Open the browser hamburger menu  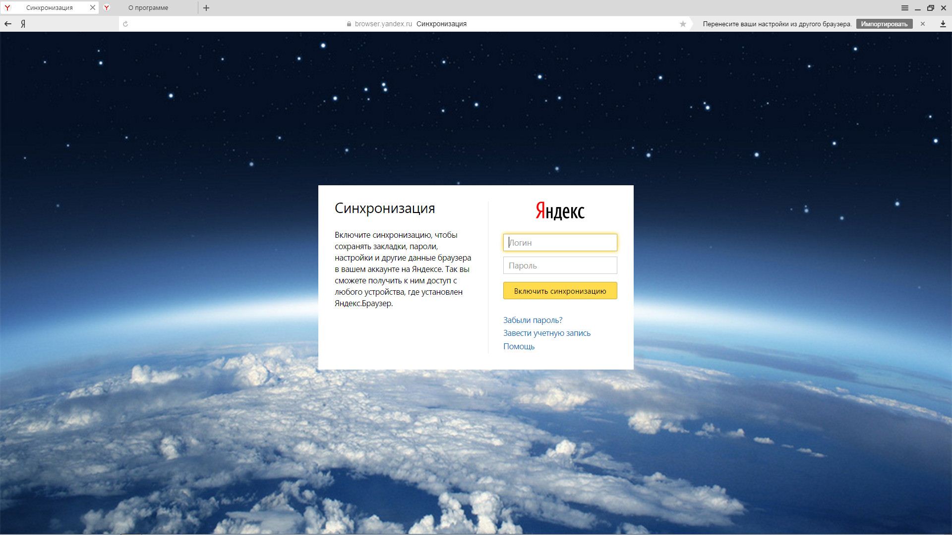[x=905, y=8]
